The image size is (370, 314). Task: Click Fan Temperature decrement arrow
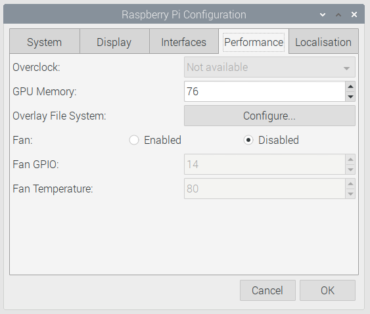350,194
